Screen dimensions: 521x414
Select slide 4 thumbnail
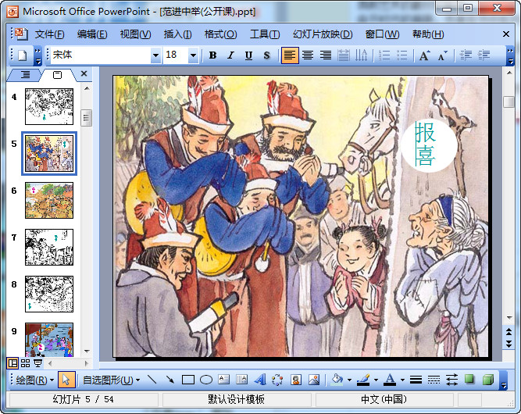click(49, 106)
